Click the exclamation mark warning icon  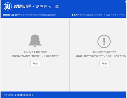click(x=104, y=41)
